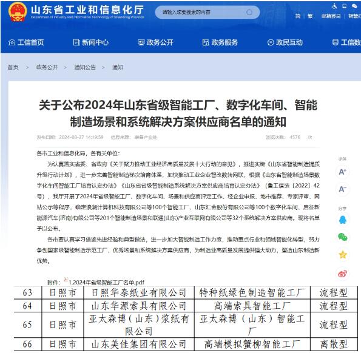Click 亚太森博（山东）智能工厂 cell
This screenshot has height=353, width=361.
pyautogui.click(x=252, y=324)
